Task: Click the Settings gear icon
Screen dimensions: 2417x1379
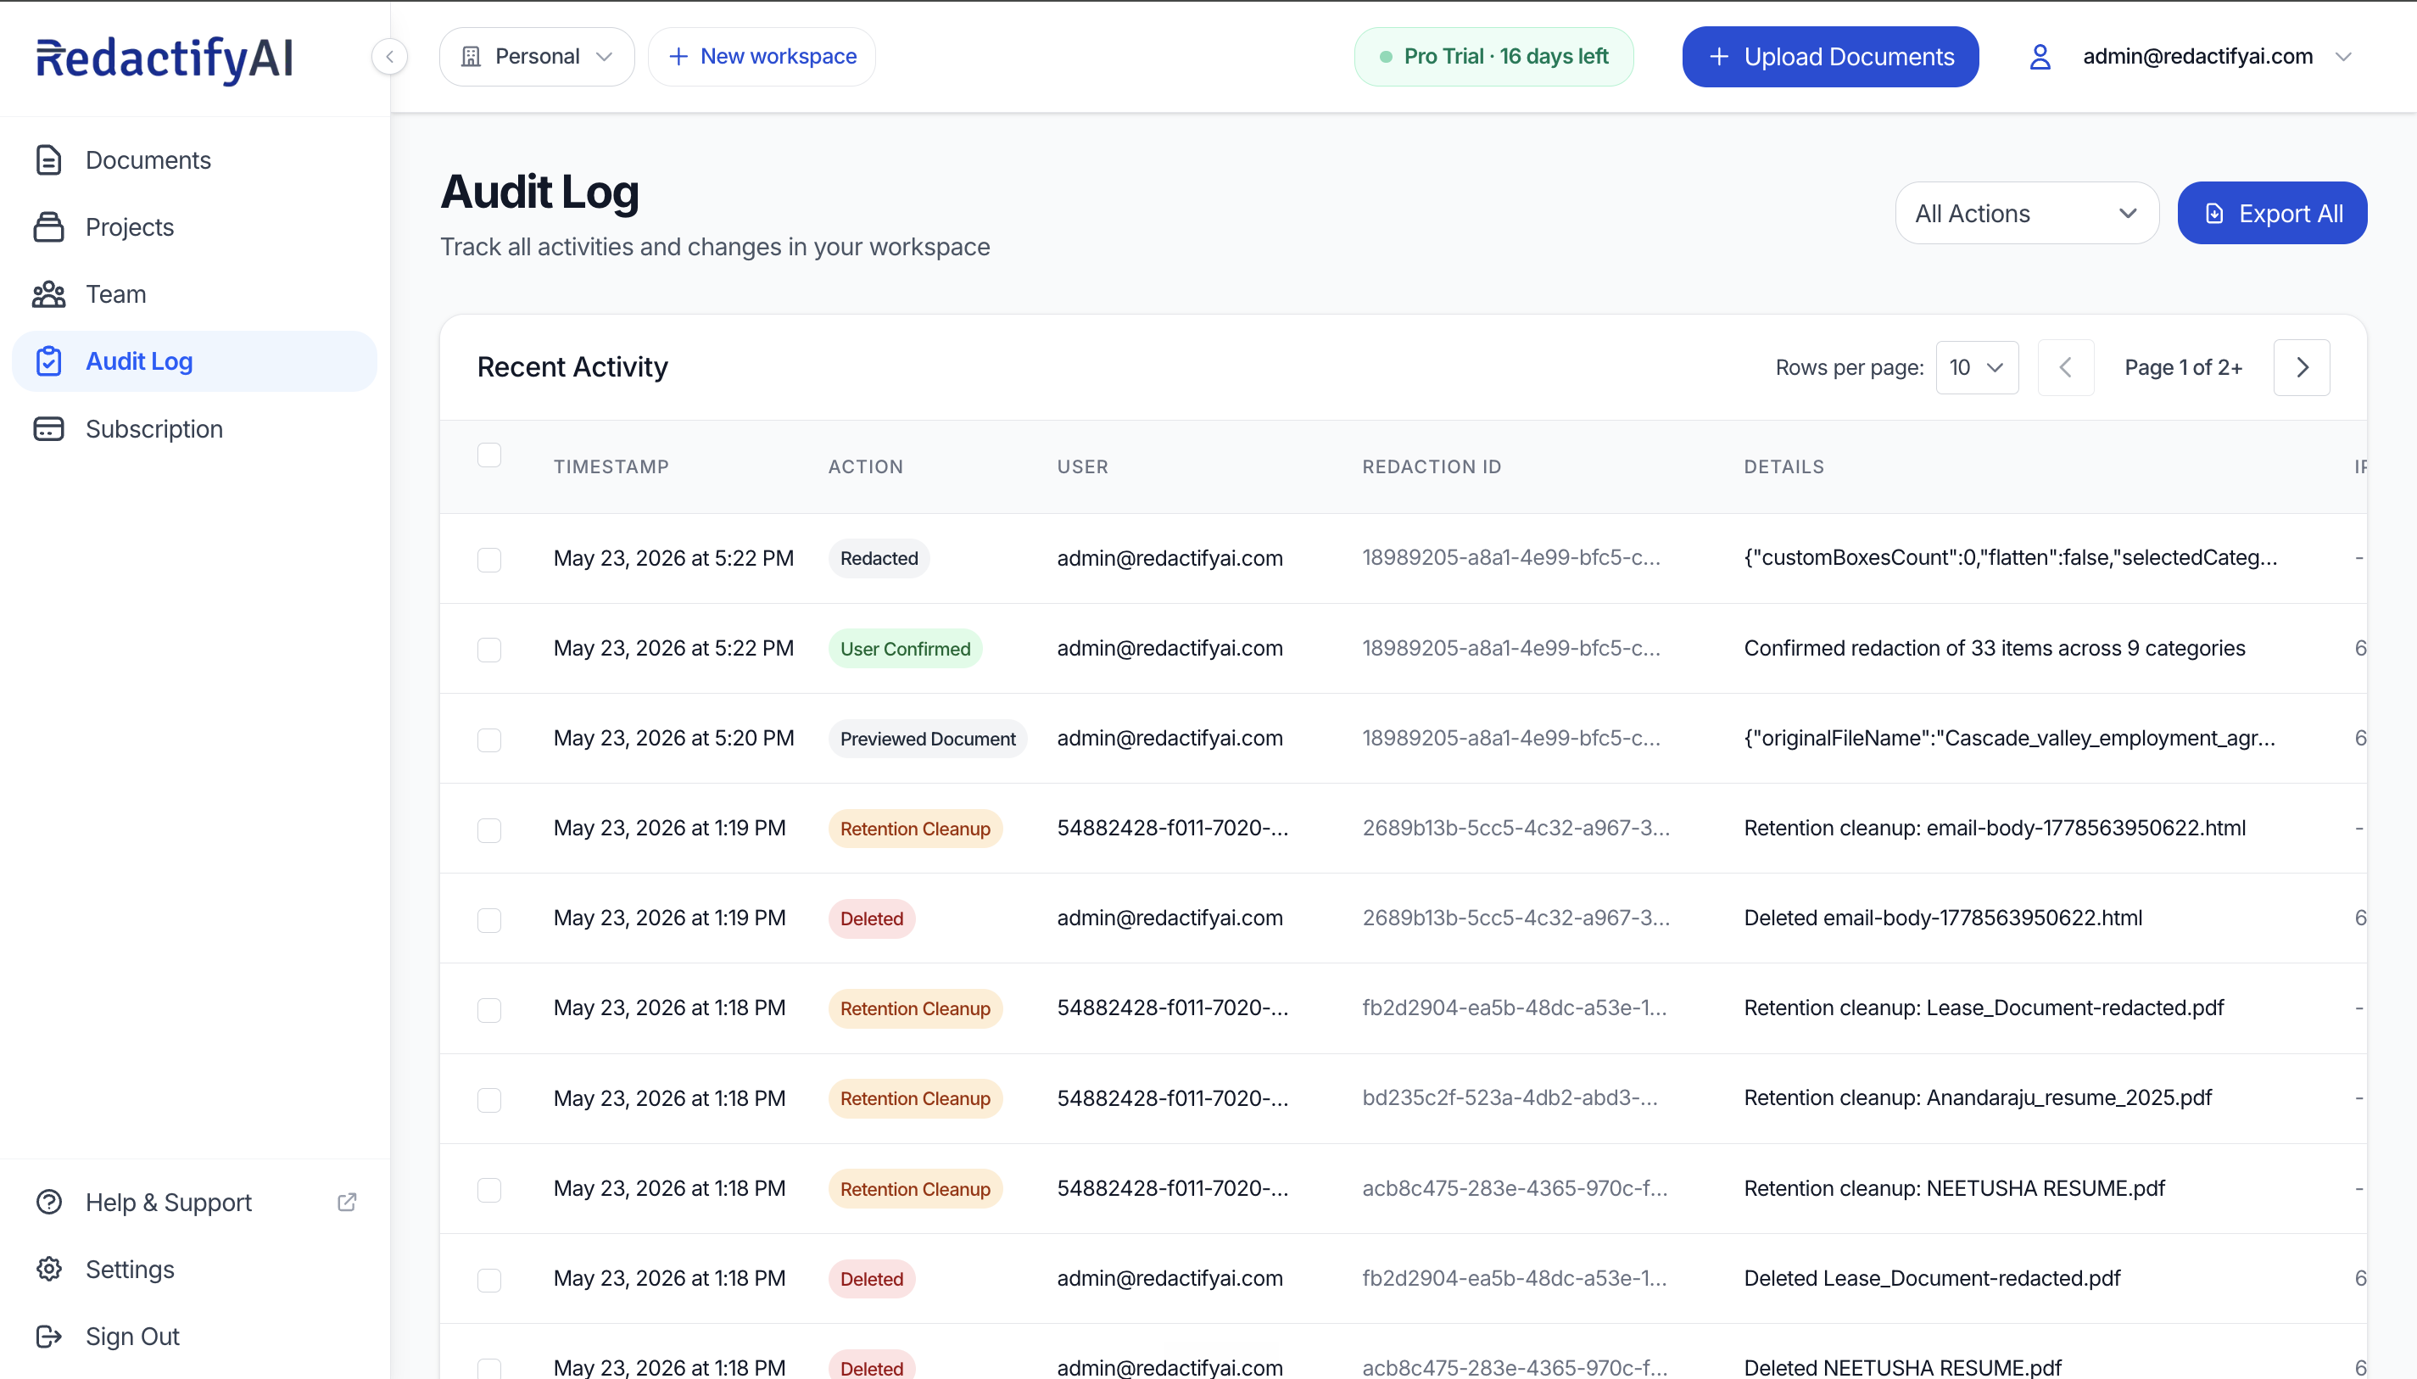Action: [48, 1269]
